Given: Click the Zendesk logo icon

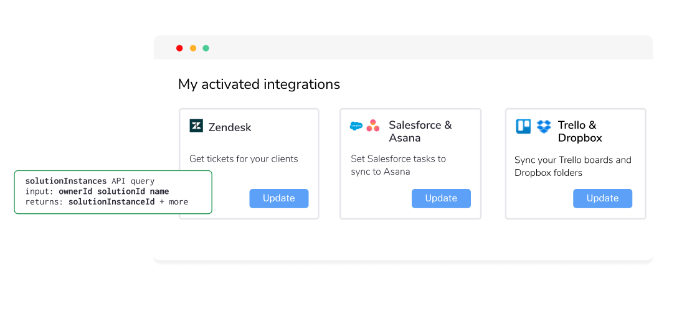Looking at the screenshot, I should click(x=196, y=126).
